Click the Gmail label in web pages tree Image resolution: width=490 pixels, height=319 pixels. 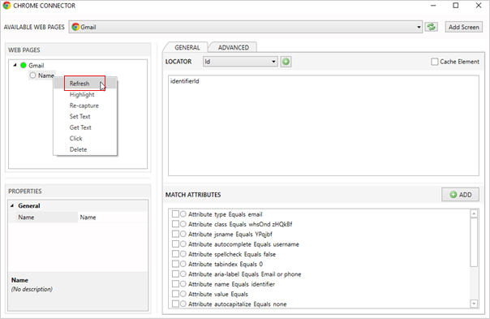[37, 66]
